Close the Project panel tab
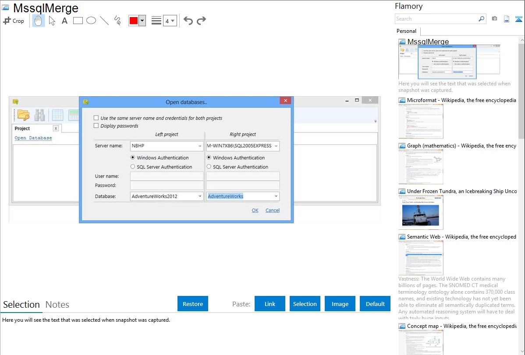The width and height of the screenshot is (525, 355). click(x=56, y=128)
